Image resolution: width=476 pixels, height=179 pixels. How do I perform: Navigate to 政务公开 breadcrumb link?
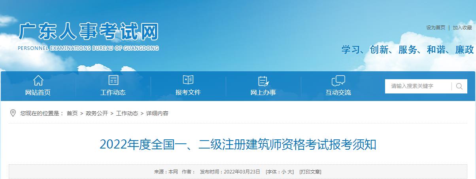pyautogui.click(x=97, y=113)
